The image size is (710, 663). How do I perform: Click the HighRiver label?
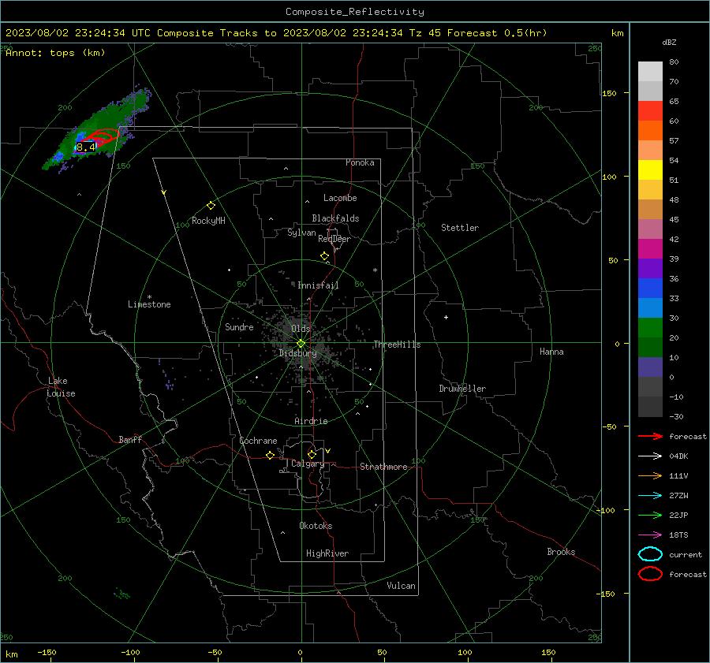[x=327, y=553]
